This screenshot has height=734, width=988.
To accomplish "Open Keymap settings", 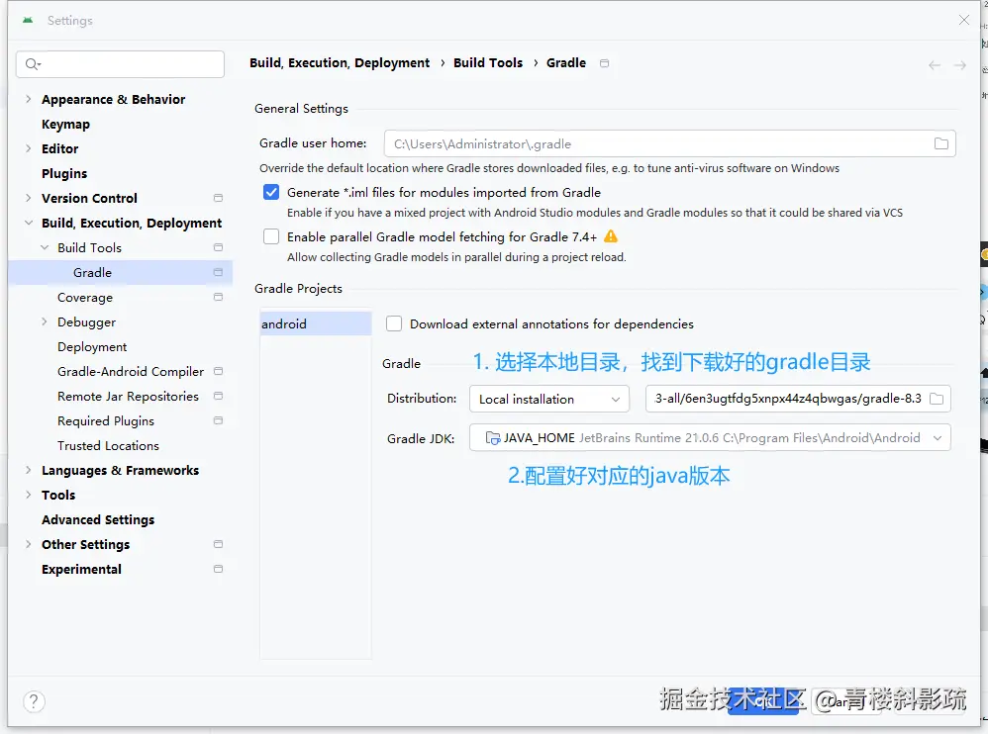I will click(65, 124).
